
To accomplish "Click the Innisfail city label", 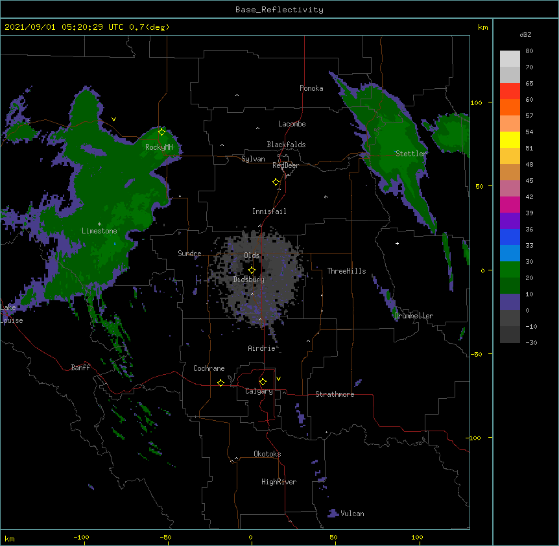I will [269, 211].
